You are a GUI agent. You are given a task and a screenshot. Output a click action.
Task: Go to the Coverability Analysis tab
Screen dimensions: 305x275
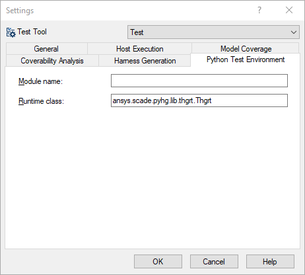pyautogui.click(x=52, y=61)
